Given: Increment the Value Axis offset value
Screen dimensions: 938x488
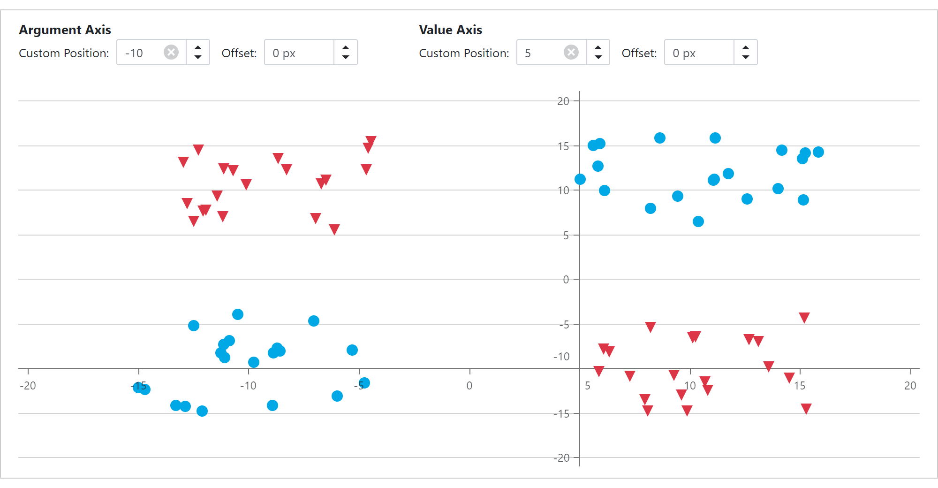Looking at the screenshot, I should 746,47.
